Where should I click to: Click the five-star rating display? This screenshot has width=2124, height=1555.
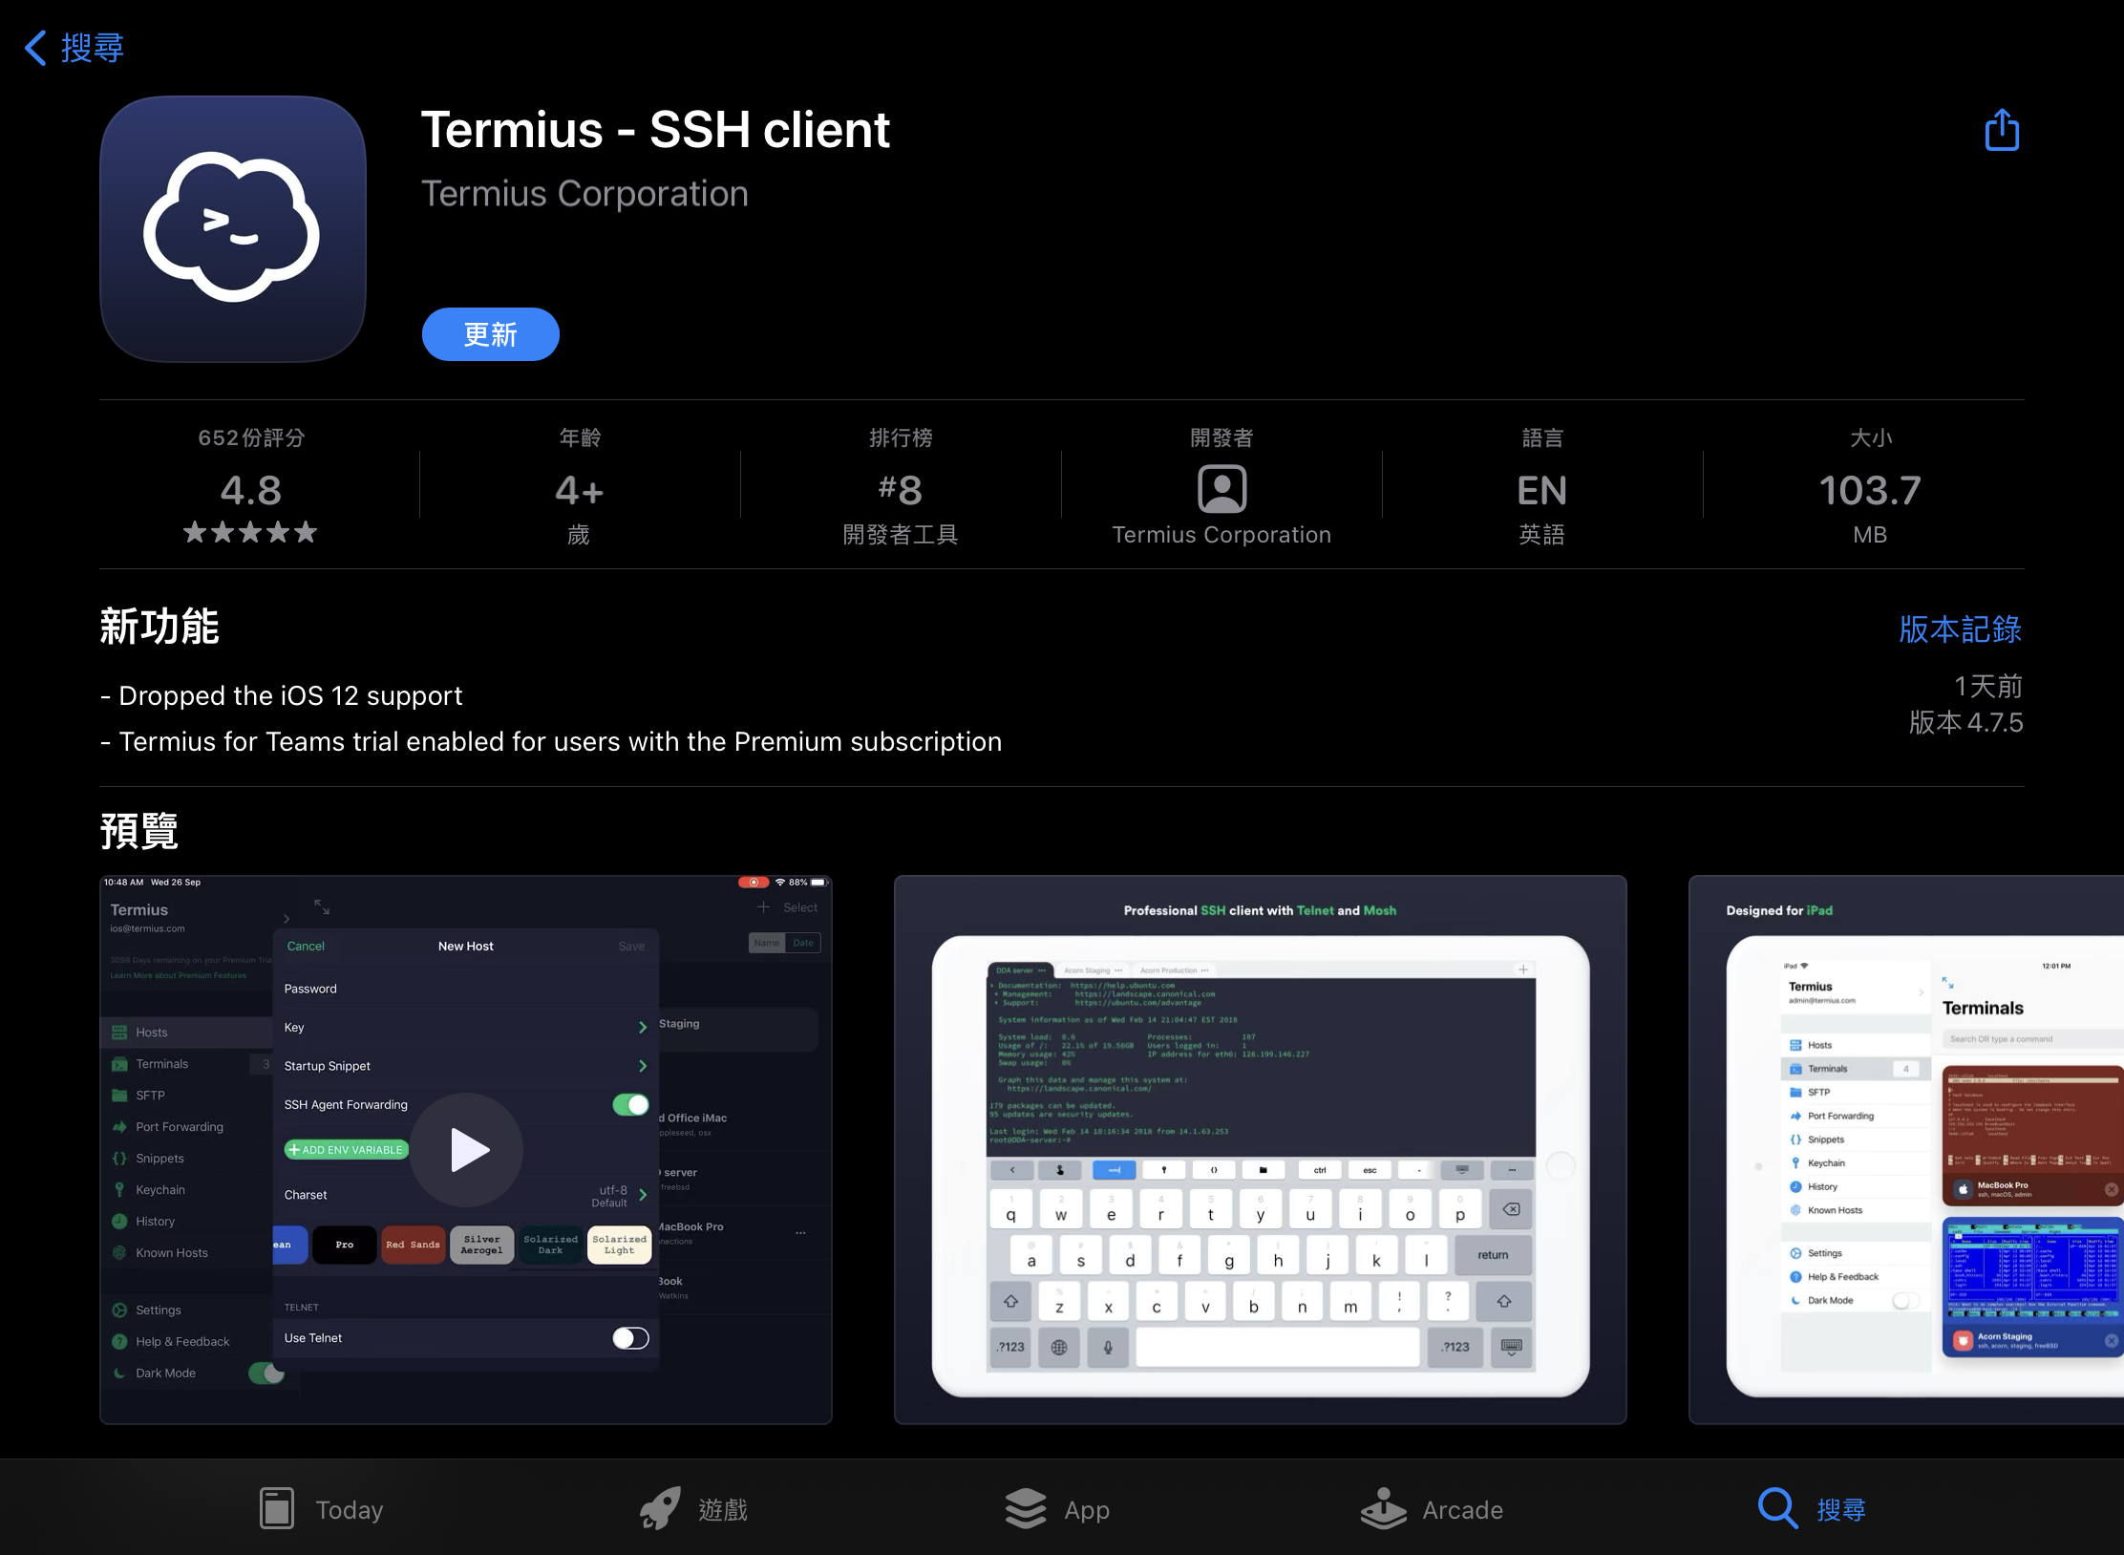pos(250,532)
